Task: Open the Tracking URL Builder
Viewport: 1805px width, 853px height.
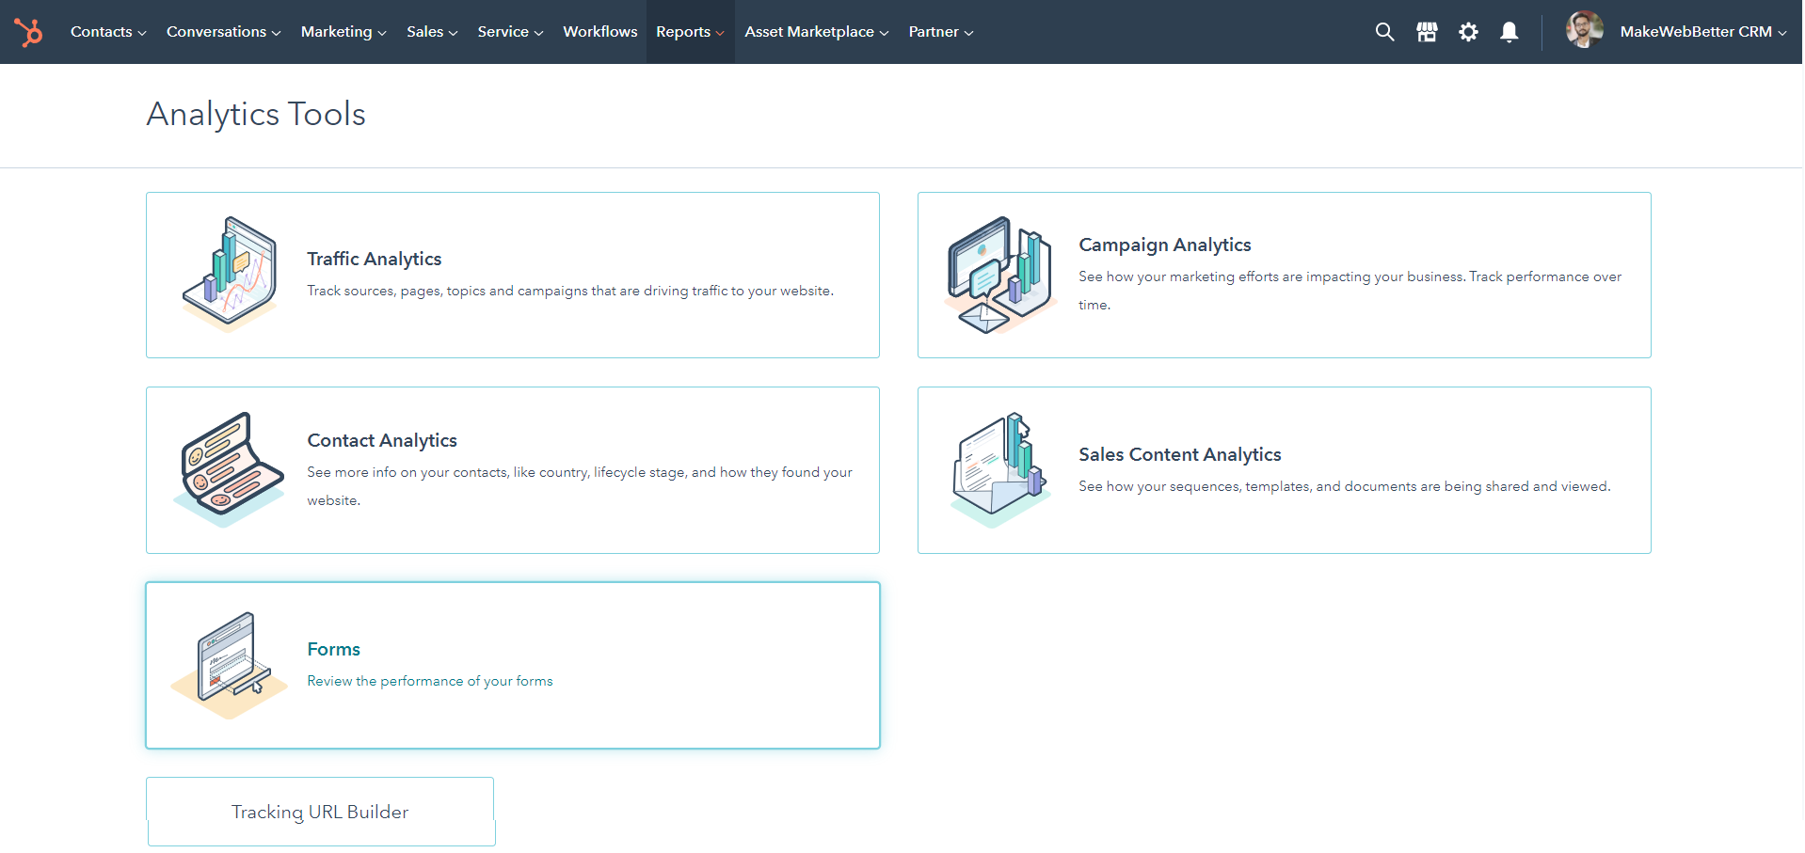Action: [320, 811]
